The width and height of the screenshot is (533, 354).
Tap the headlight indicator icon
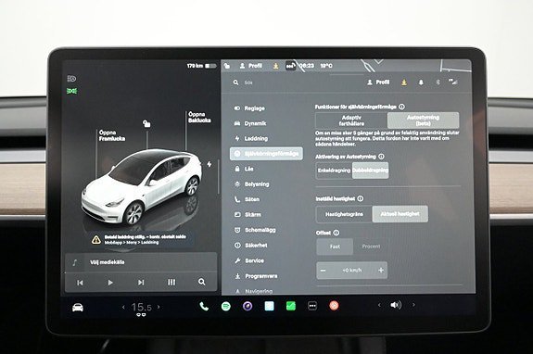[x=71, y=79]
